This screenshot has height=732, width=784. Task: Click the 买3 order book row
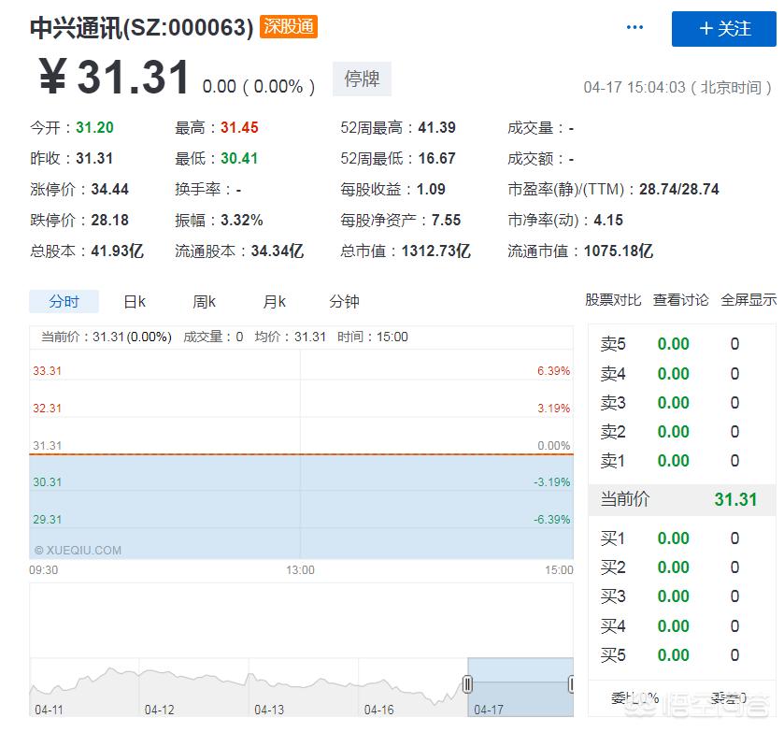(x=682, y=596)
